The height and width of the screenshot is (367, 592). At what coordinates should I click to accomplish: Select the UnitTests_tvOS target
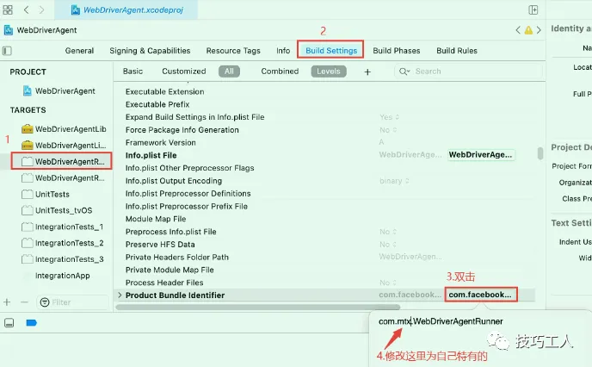[x=57, y=210]
